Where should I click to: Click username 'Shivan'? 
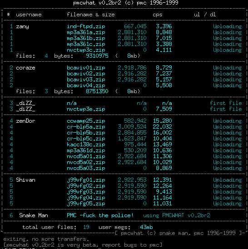point(25,180)
